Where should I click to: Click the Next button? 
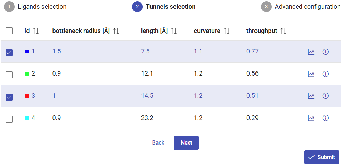186,143
